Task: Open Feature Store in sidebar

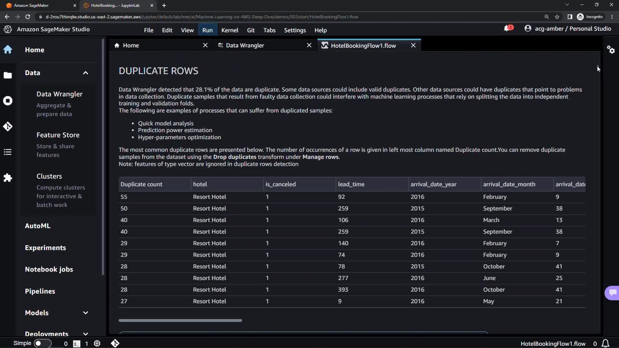Action: pyautogui.click(x=58, y=135)
